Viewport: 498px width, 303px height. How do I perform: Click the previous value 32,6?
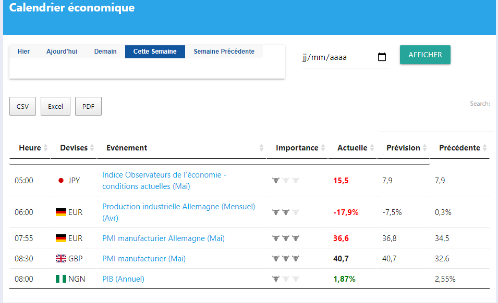tap(442, 258)
